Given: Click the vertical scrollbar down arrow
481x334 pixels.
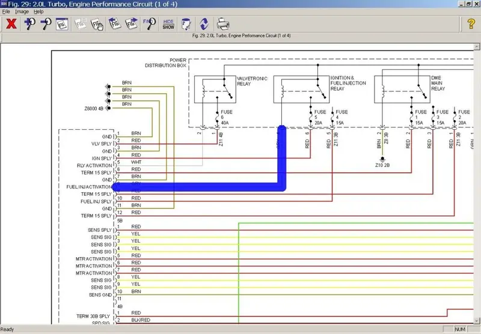Looking at the screenshot, I should [476, 321].
